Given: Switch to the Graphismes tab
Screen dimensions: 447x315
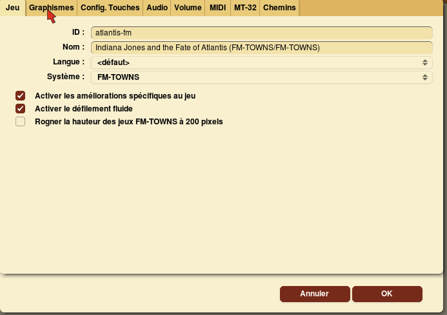Looking at the screenshot, I should [52, 8].
